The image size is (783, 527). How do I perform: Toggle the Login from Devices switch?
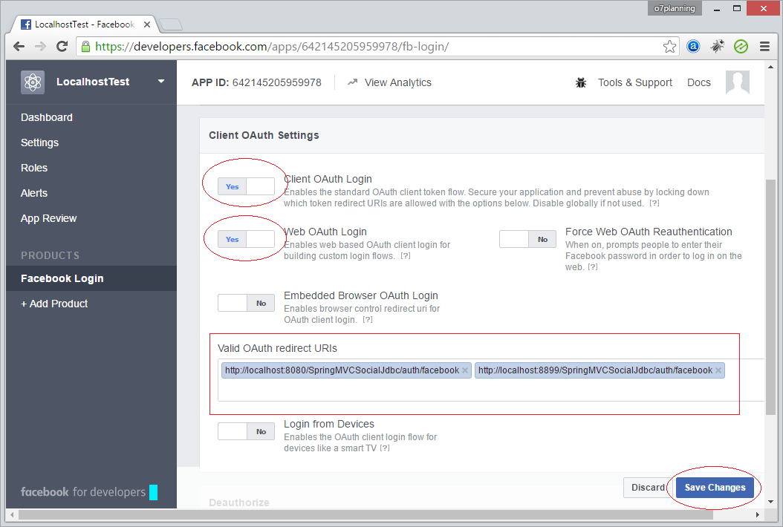coord(246,431)
